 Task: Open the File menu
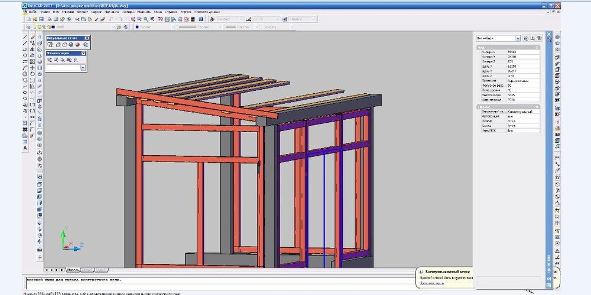click(x=31, y=11)
